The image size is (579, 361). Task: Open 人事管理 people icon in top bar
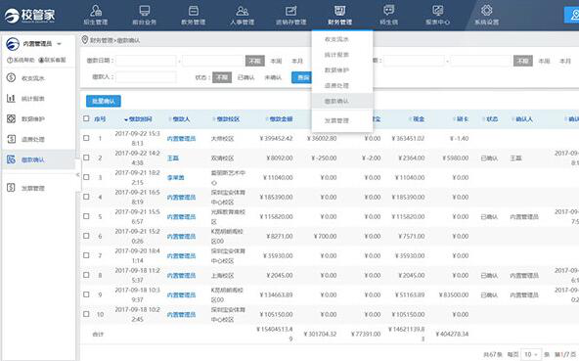point(242,11)
